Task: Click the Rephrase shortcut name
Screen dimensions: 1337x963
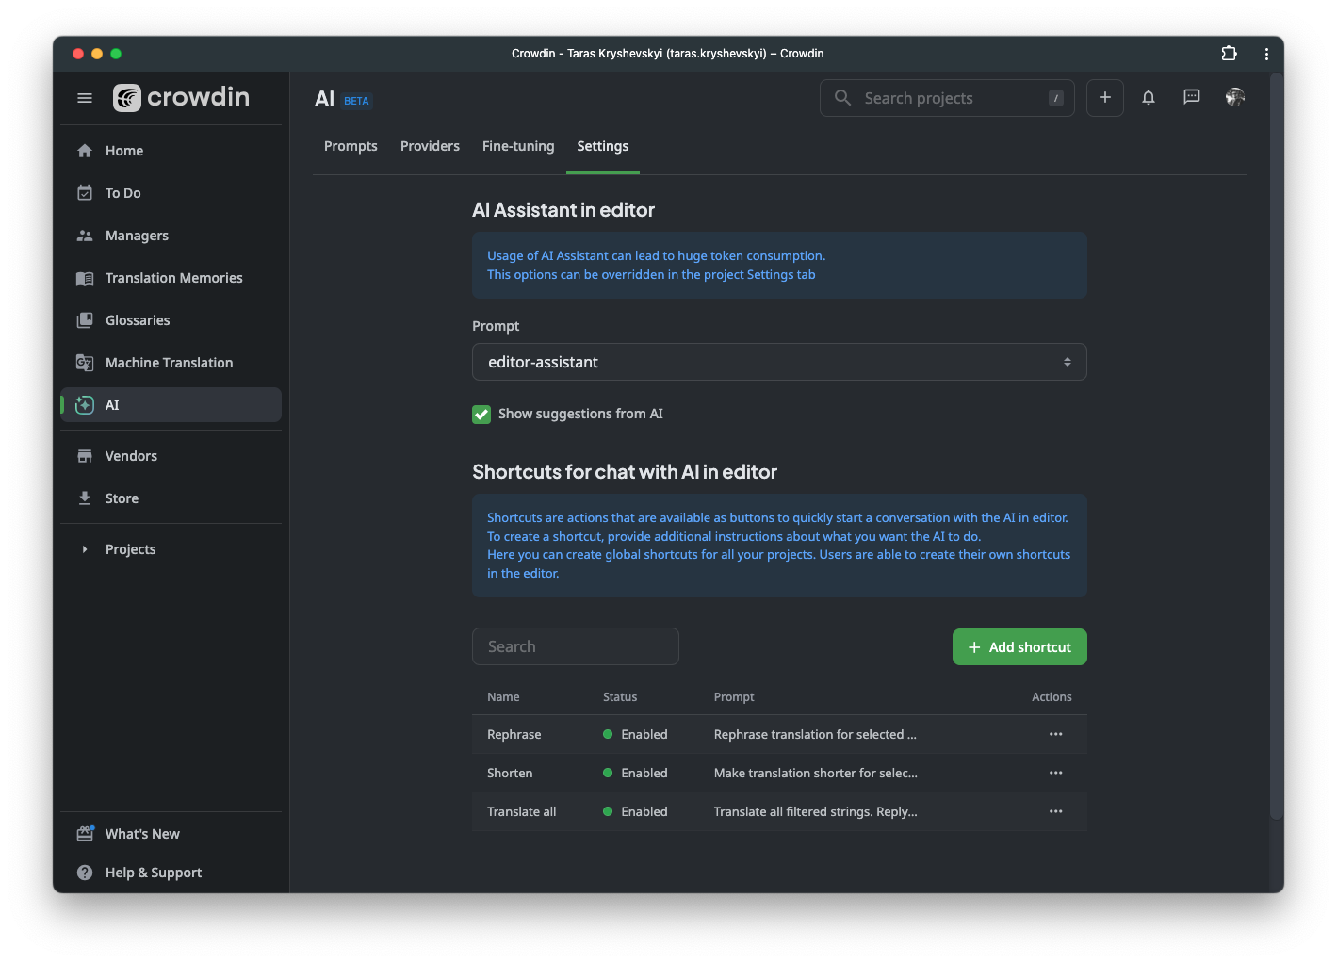Action: [514, 734]
